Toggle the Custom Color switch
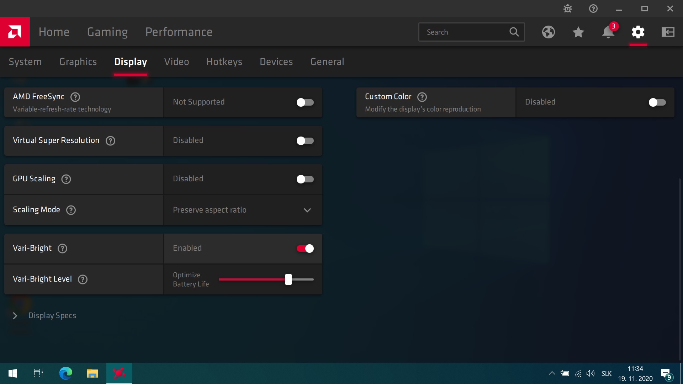This screenshot has height=384, width=683. [657, 102]
